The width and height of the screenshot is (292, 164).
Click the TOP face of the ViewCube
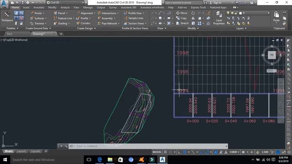click(x=272, y=55)
